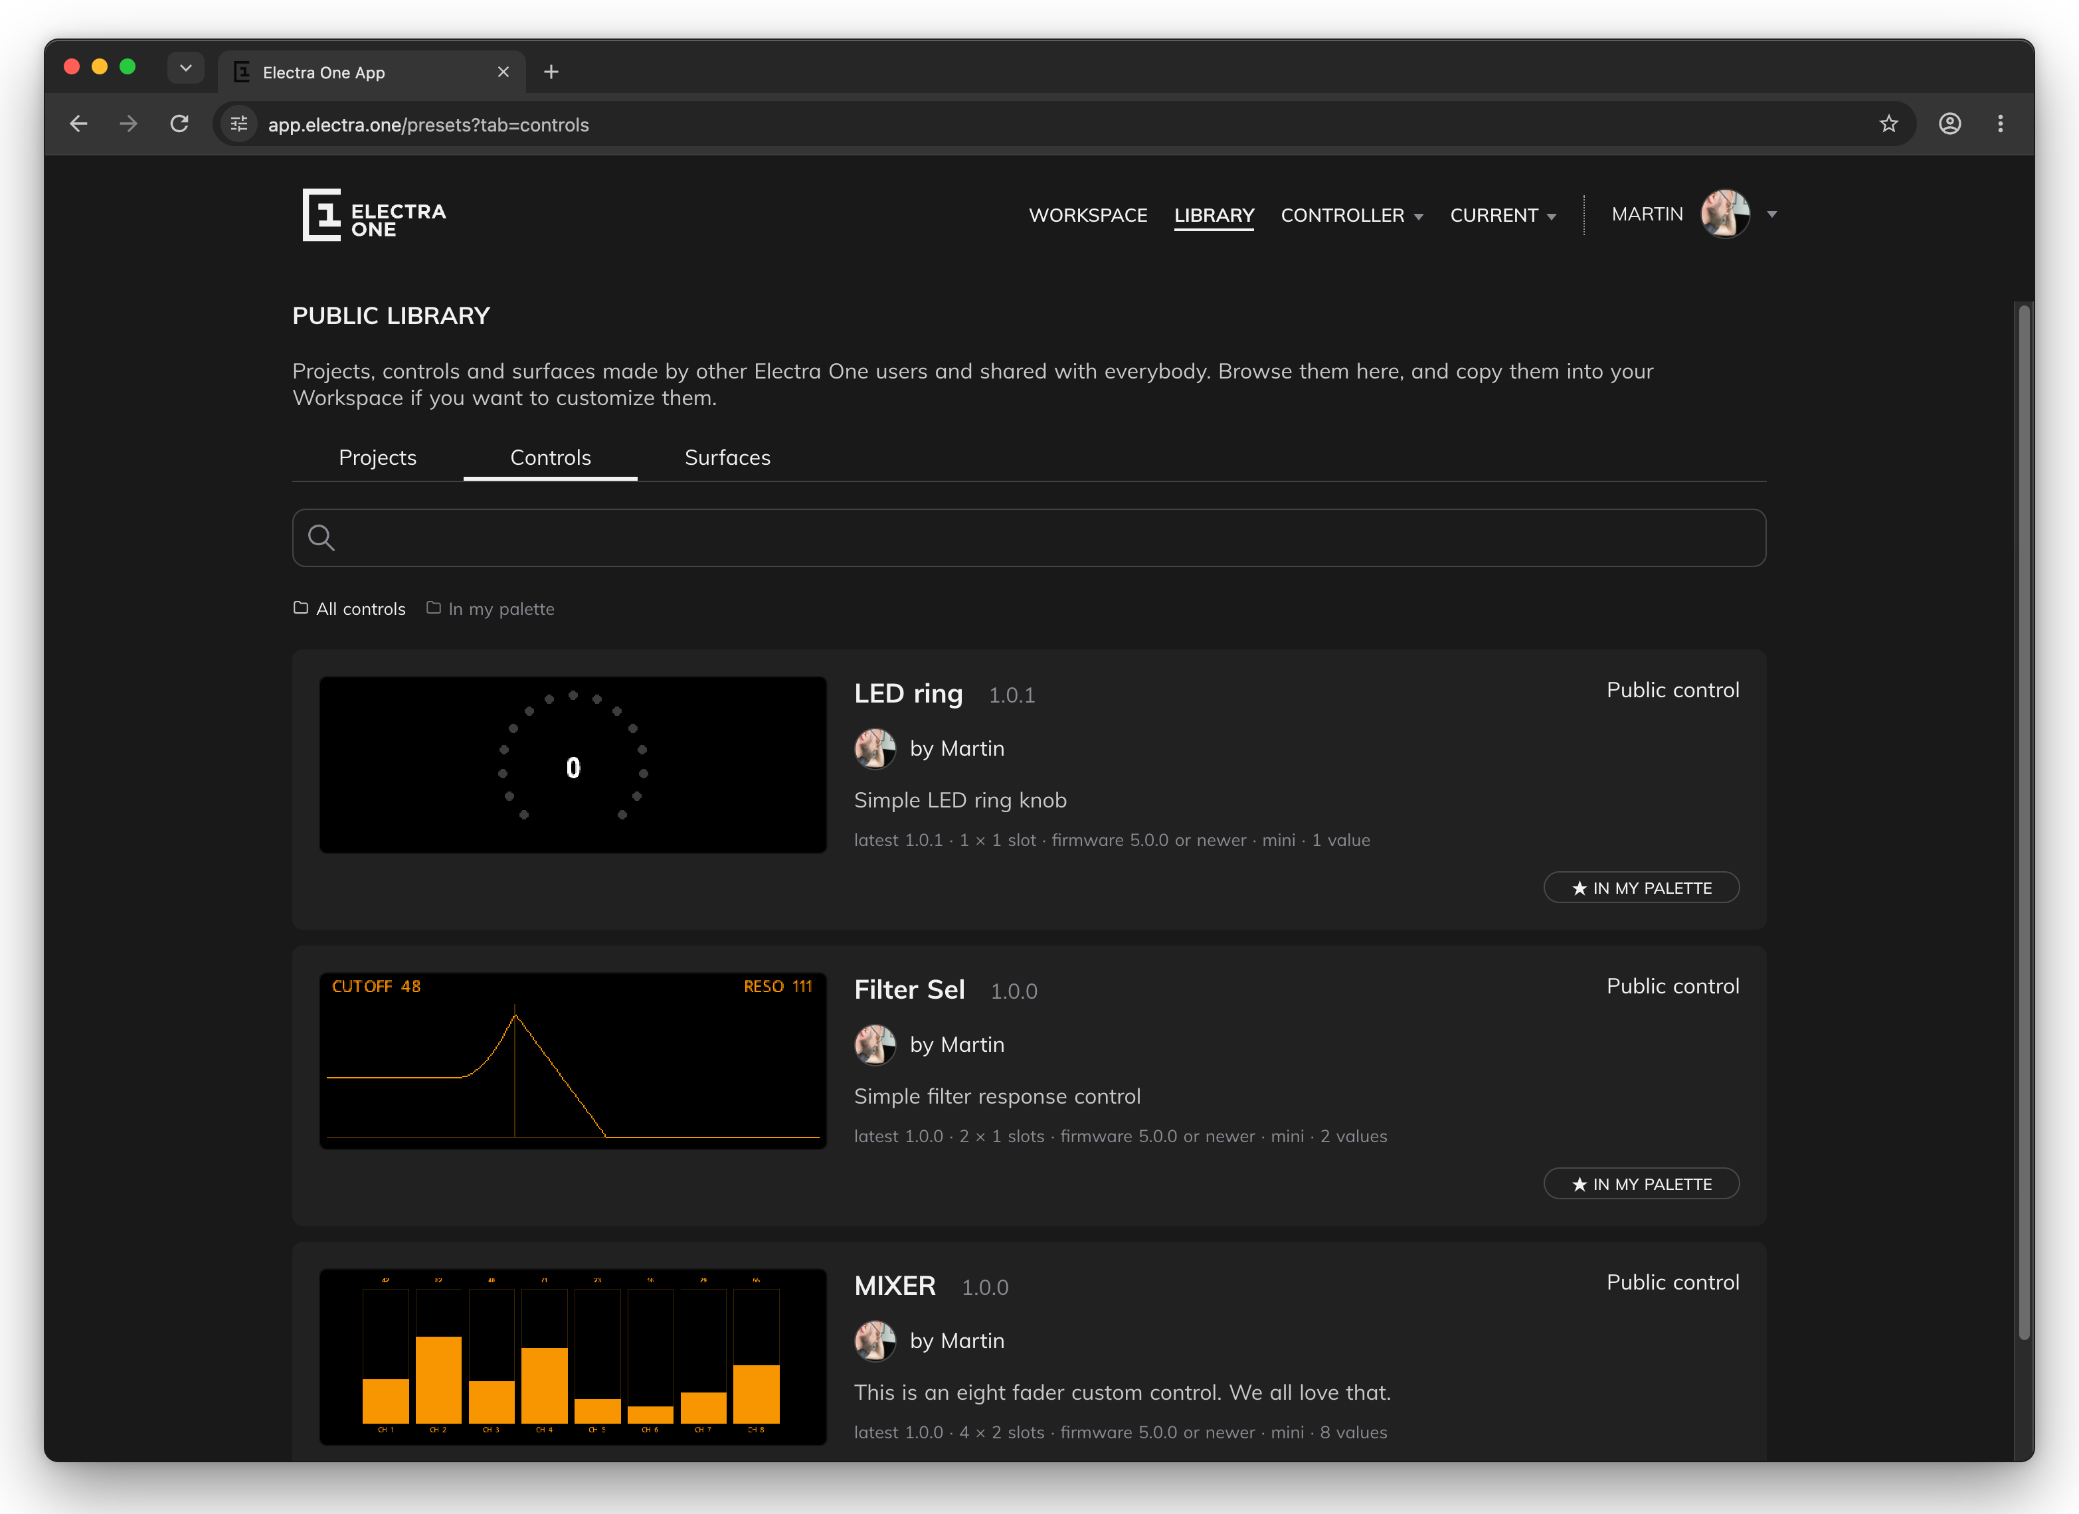
Task: Click Martin's avatar next to Filter Sel
Action: pos(875,1045)
